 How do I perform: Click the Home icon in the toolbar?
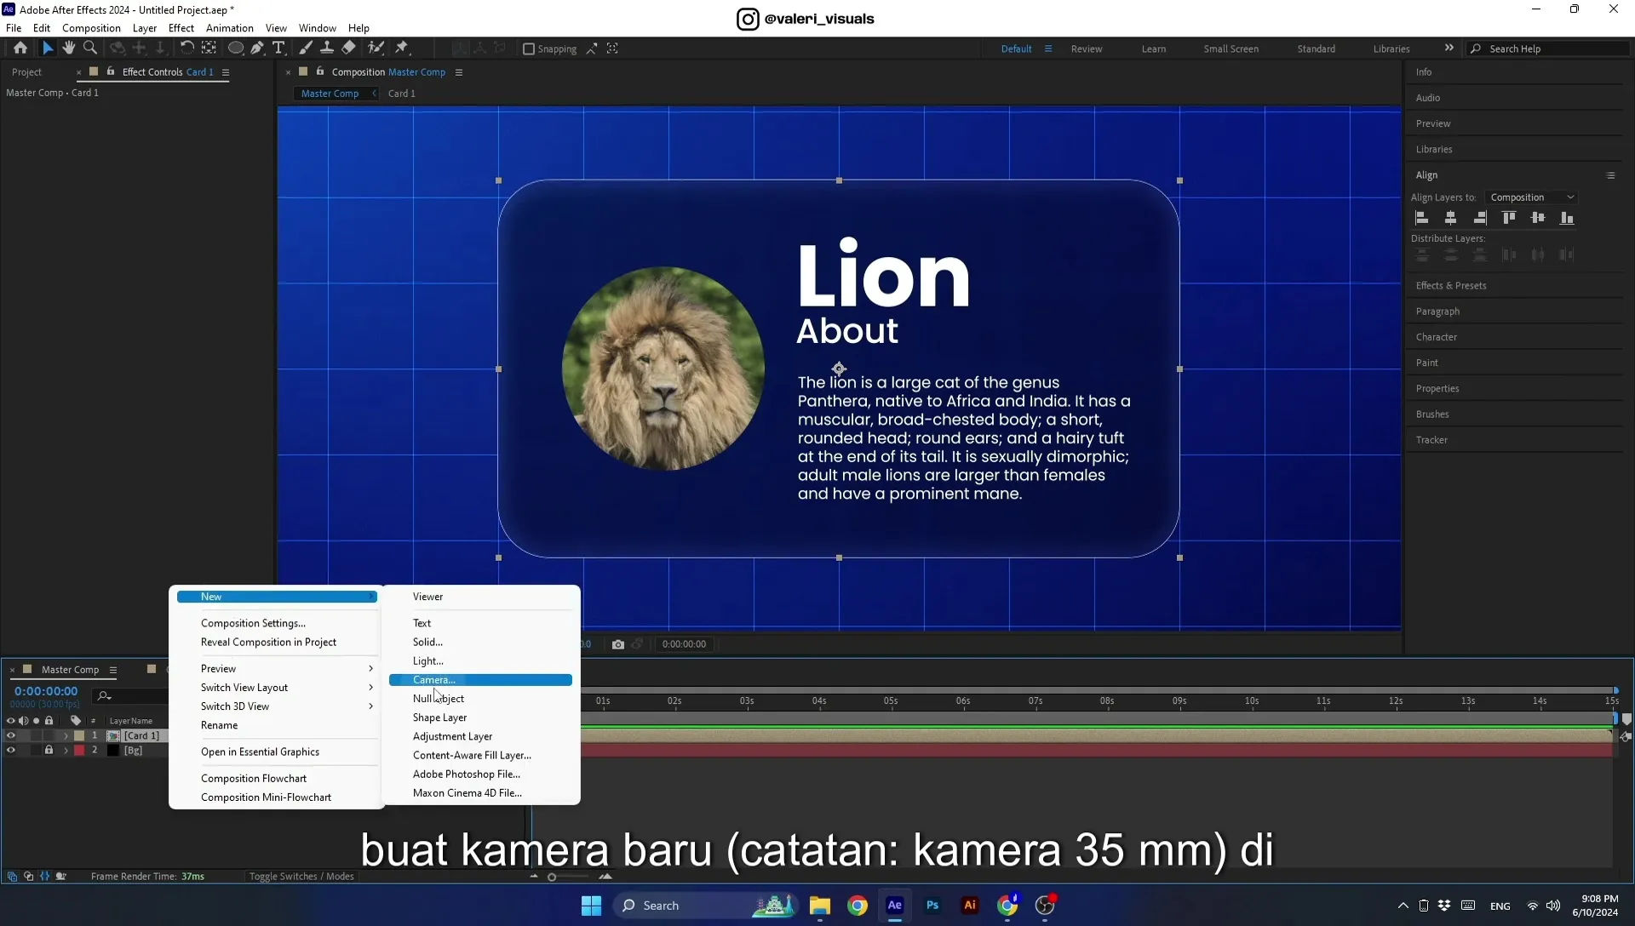tap(20, 49)
